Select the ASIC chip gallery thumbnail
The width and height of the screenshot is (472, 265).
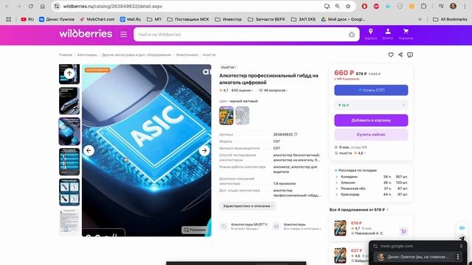pyautogui.click(x=69, y=131)
